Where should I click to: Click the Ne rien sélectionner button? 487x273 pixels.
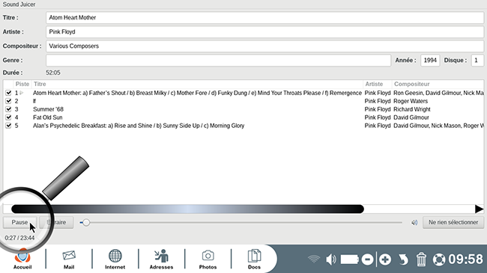click(x=453, y=222)
